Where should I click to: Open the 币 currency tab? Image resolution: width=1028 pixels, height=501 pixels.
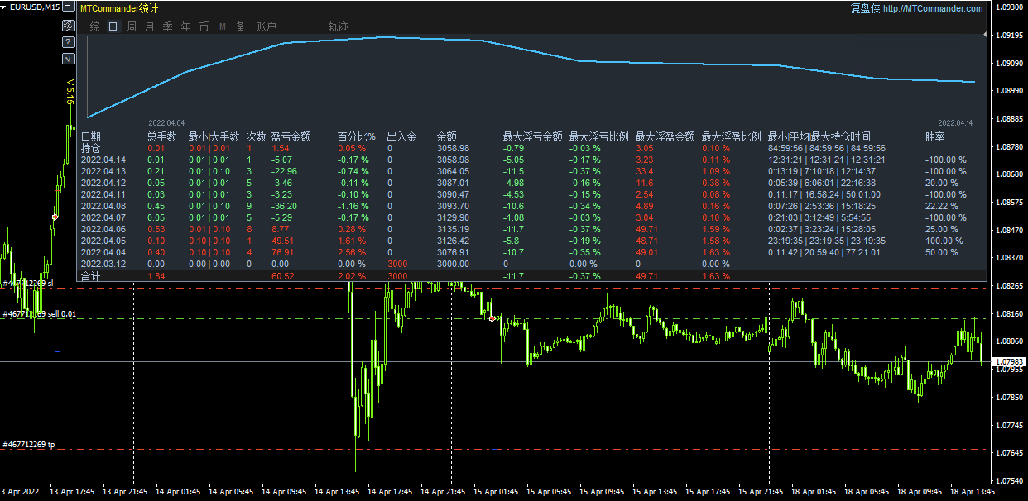pyautogui.click(x=204, y=26)
